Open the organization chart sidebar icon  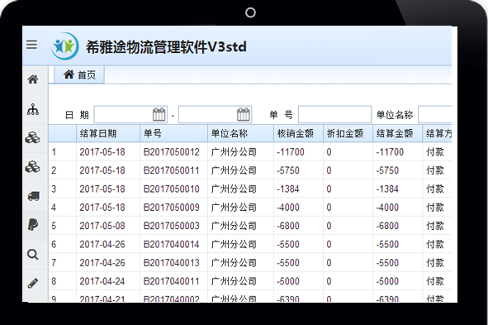coord(33,109)
